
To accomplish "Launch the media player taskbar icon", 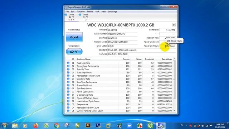I will click(x=25, y=125).
